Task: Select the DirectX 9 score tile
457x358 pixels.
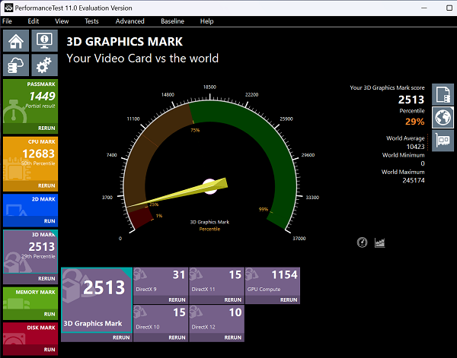Action: 161,281
